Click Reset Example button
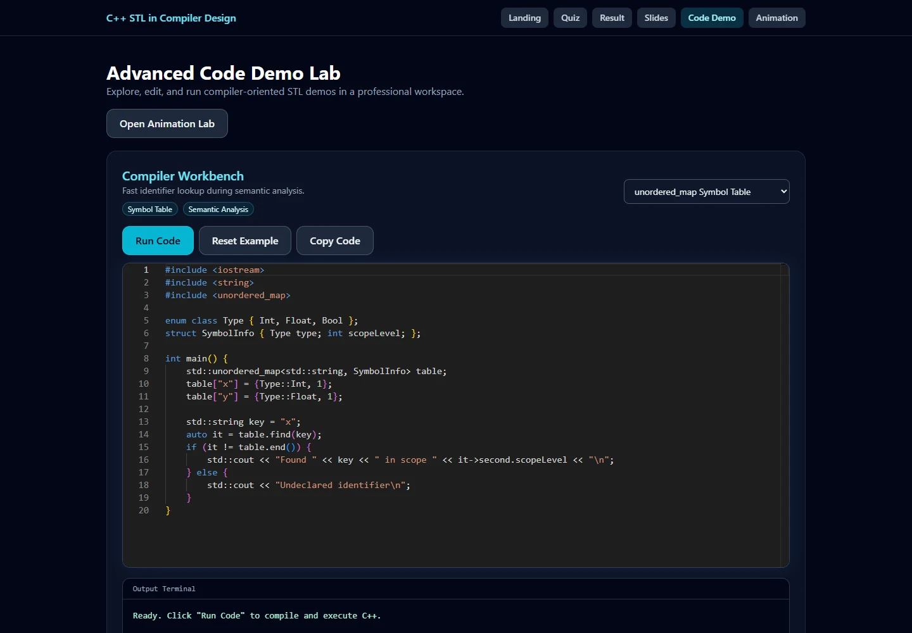 click(245, 241)
